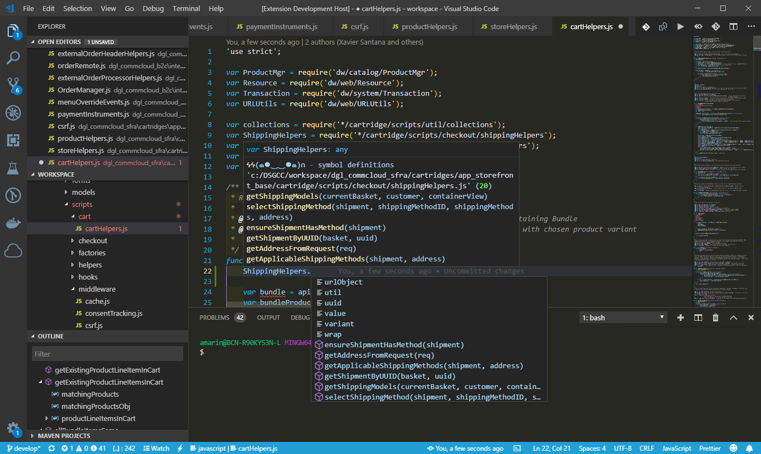Select OrderManager.js in open editors
Screen dimensions: 761x454
[107, 90]
